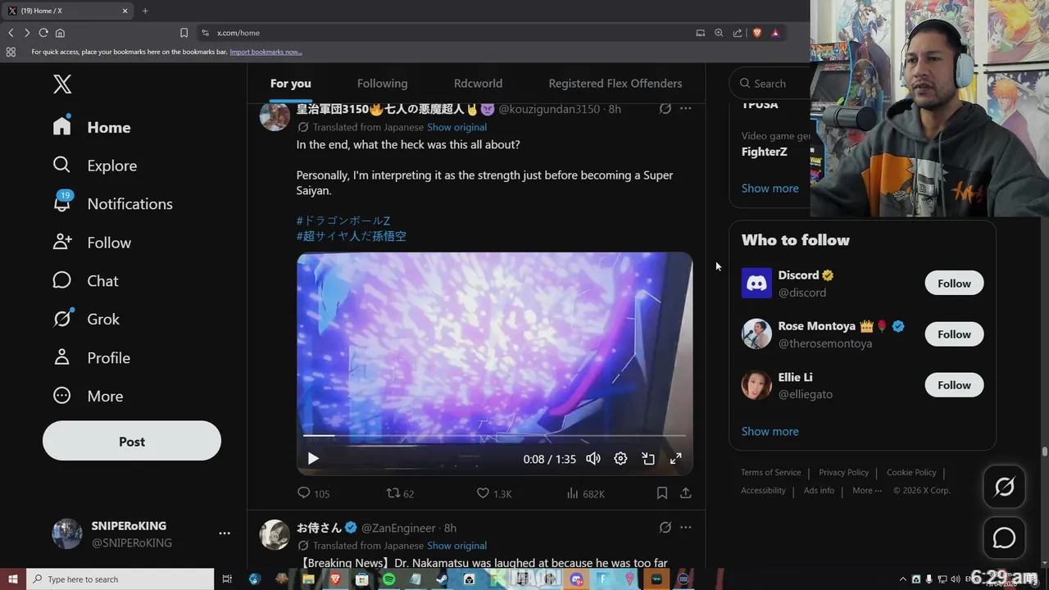Open a new browser tab
Image resolution: width=1049 pixels, height=590 pixels.
[x=145, y=11]
